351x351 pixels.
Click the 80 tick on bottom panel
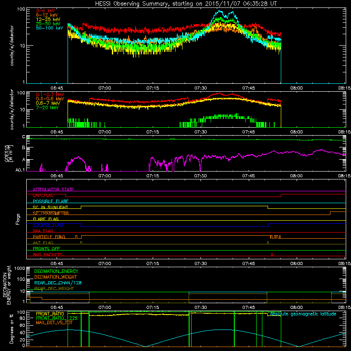coord(22,318)
